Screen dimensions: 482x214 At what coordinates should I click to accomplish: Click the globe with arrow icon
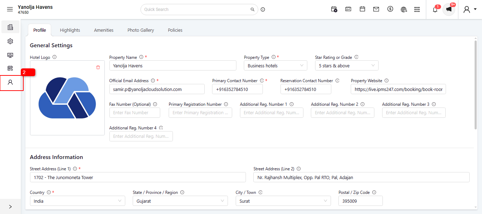point(404,10)
